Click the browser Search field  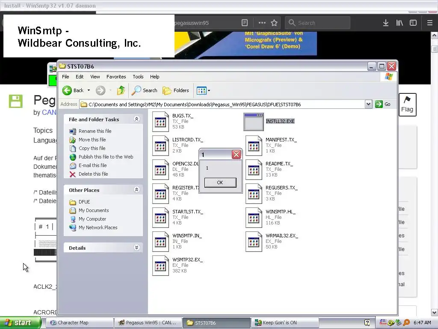[317, 23]
